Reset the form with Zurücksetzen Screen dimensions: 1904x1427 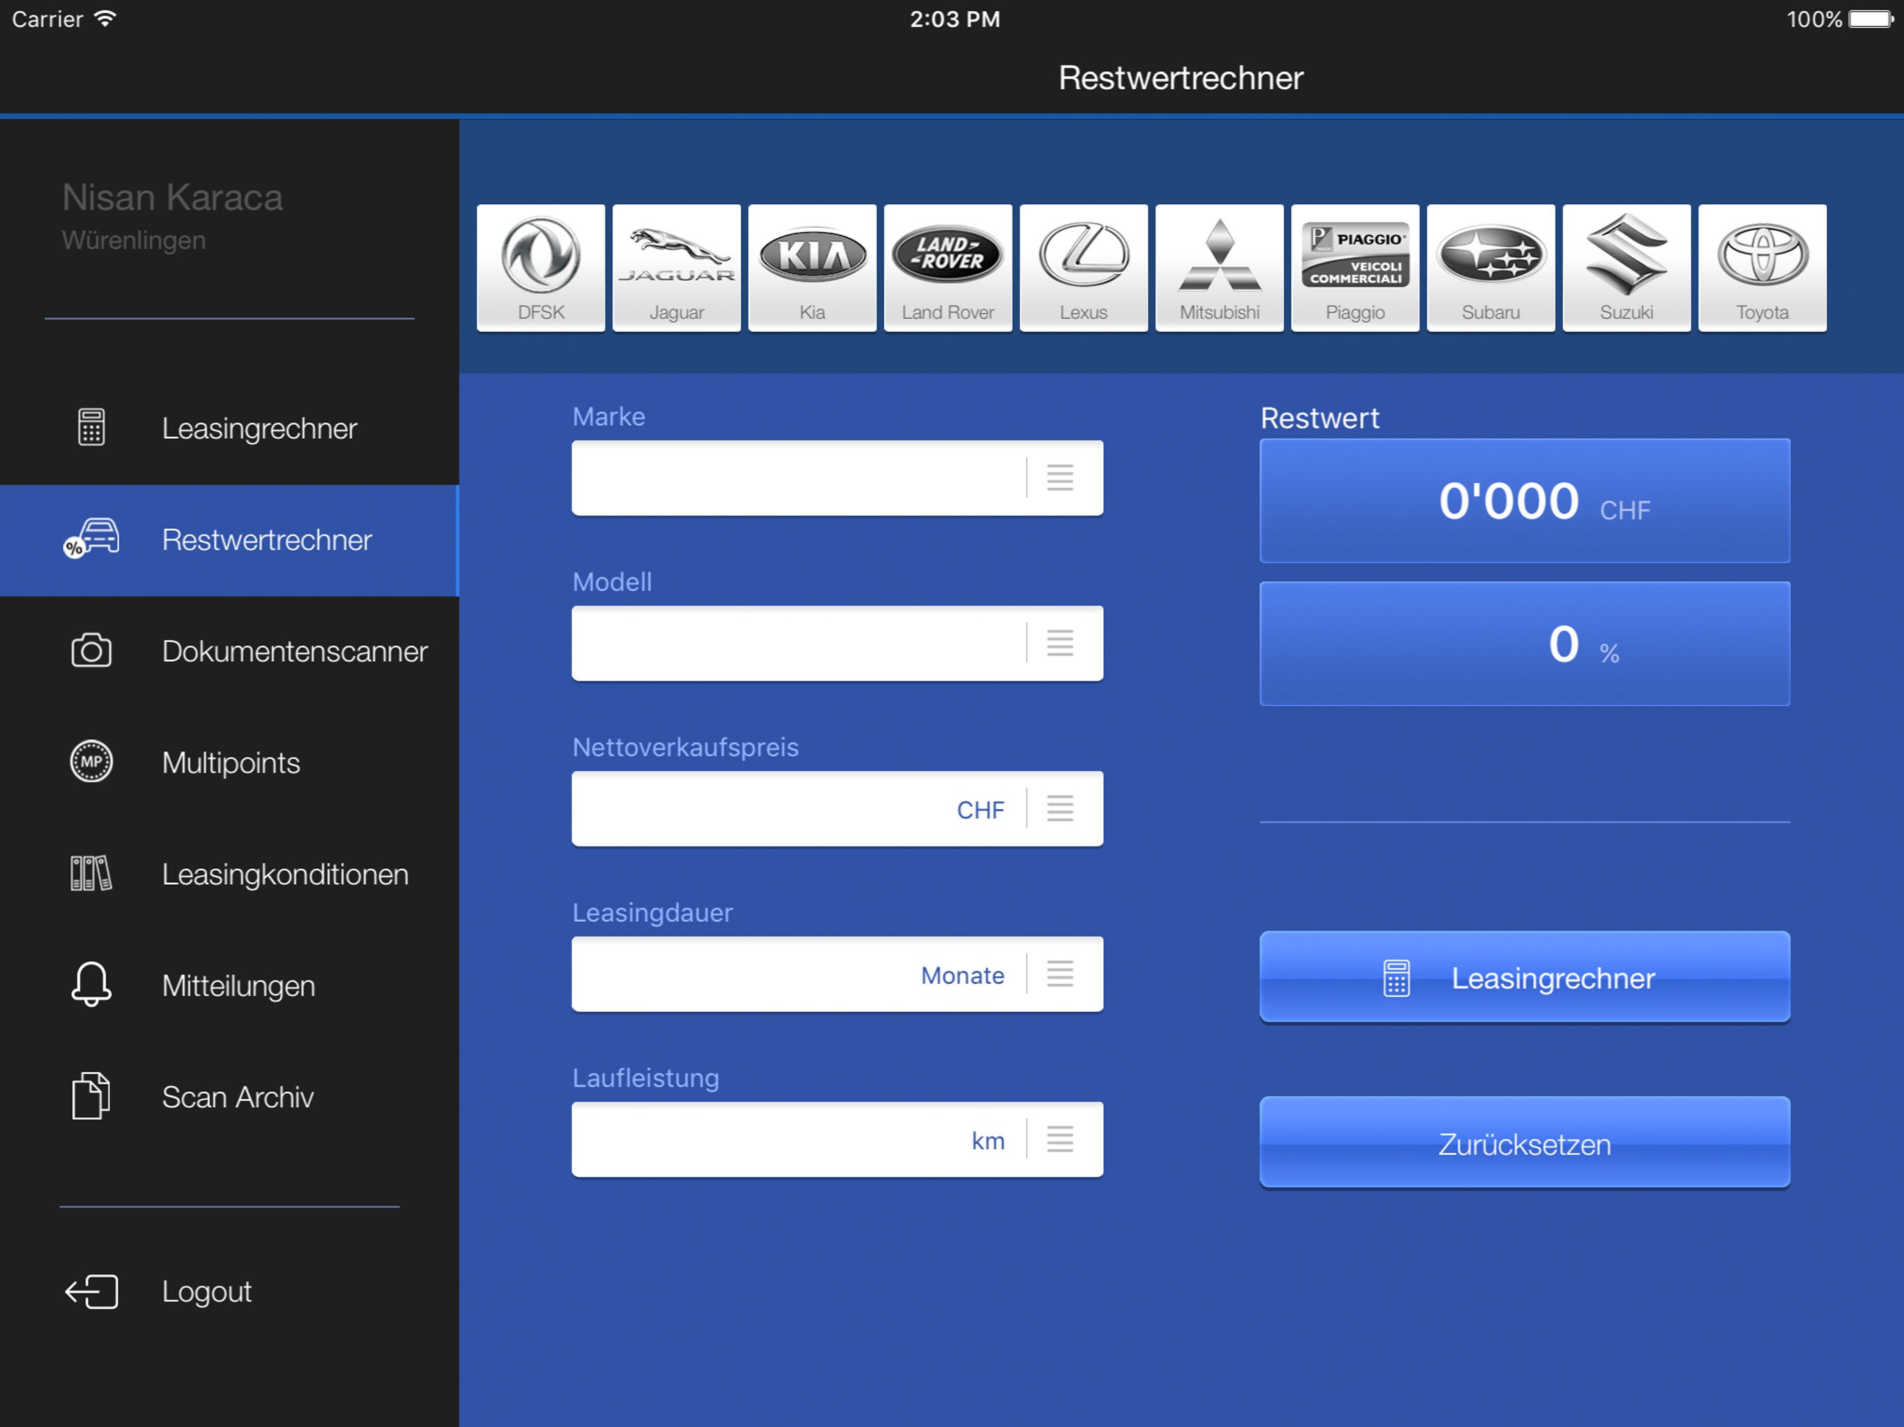[x=1524, y=1142]
